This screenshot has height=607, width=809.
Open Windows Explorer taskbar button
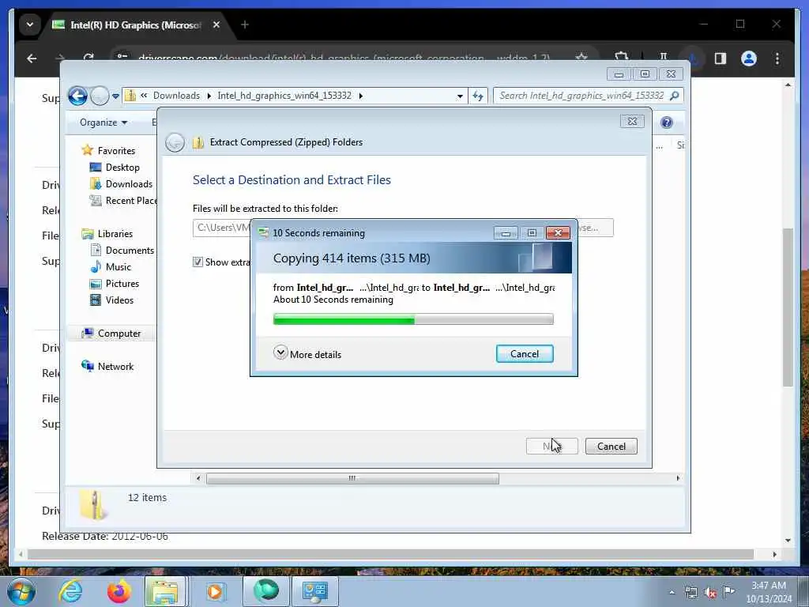[165, 591]
